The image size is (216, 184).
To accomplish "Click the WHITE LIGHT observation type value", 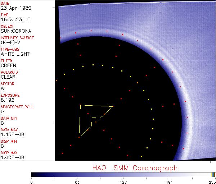I will click(15, 54).
